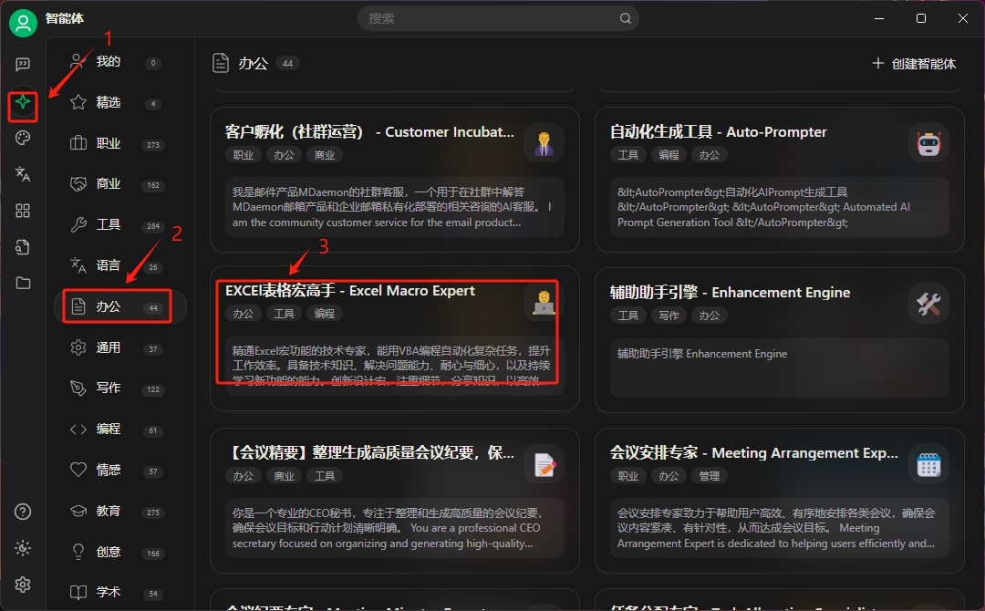Open the files folder sidebar icon

click(x=23, y=283)
